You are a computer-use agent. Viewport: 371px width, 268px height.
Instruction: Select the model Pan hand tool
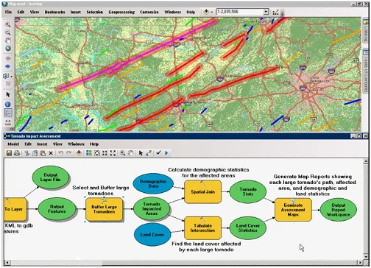coord(130,153)
